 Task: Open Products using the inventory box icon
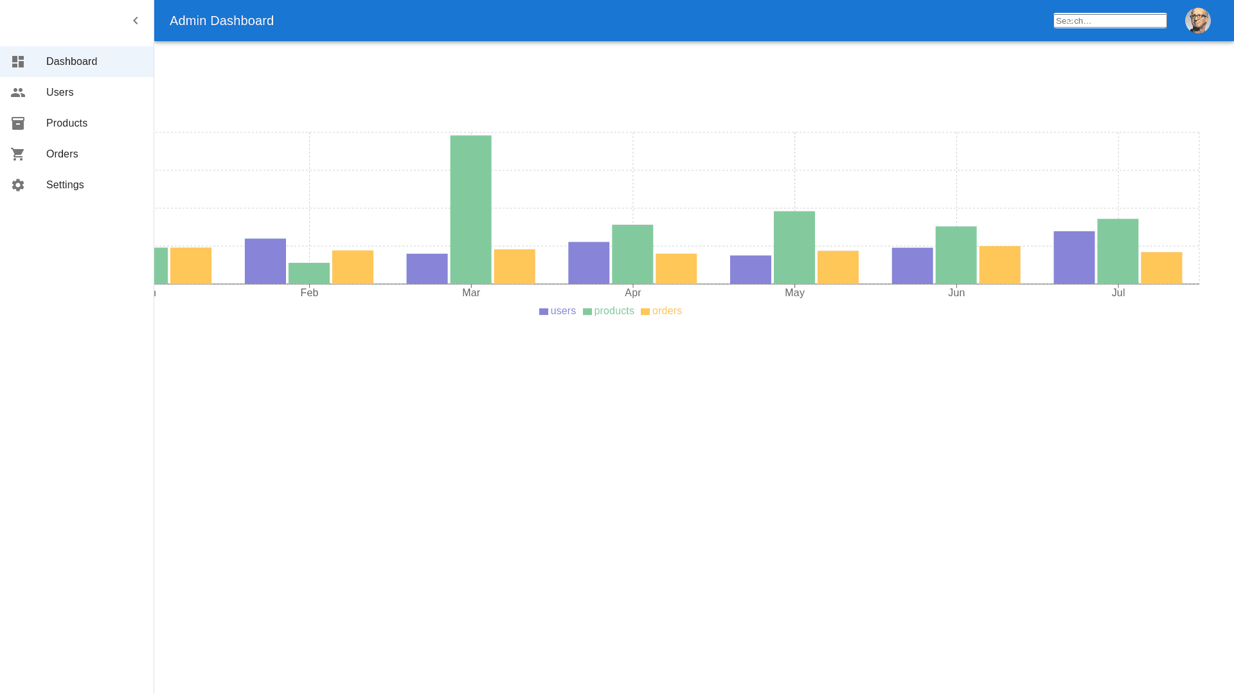18,123
